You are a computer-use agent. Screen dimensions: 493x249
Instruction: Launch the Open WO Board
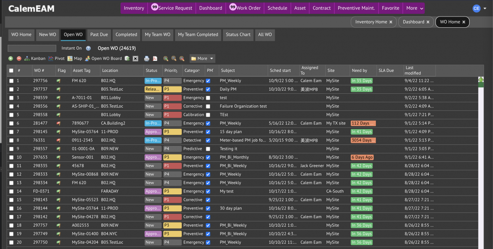click(103, 59)
